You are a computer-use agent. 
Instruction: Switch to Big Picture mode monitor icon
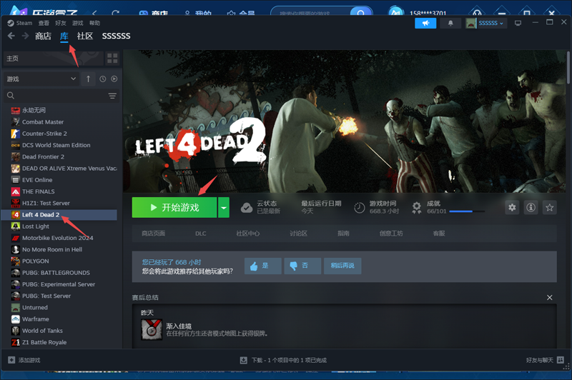(x=518, y=23)
